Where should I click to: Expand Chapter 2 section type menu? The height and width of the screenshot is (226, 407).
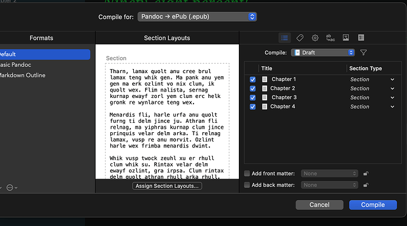click(x=392, y=89)
